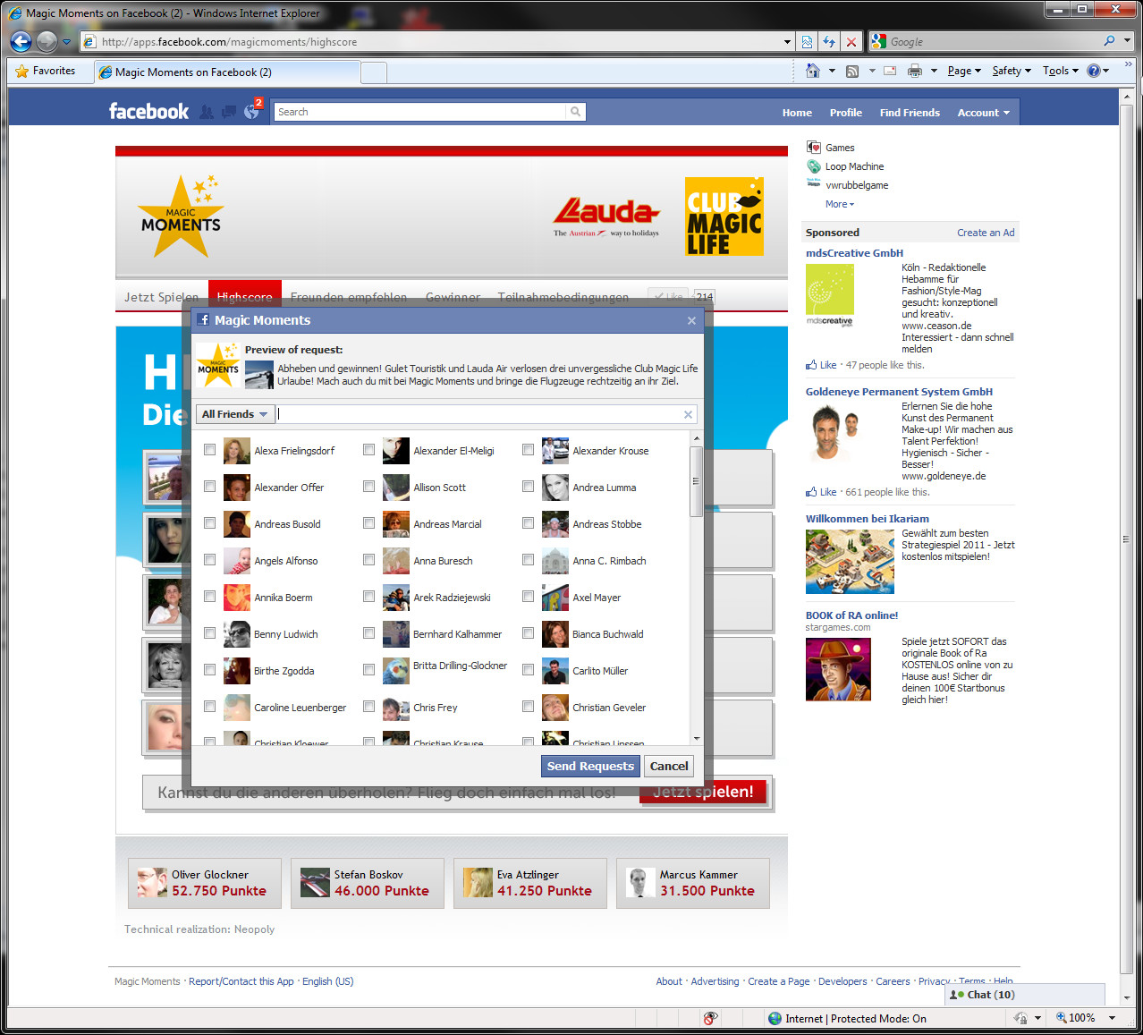1143x1035 pixels.
Task: Click the browser Back arrow button
Action: (21, 41)
